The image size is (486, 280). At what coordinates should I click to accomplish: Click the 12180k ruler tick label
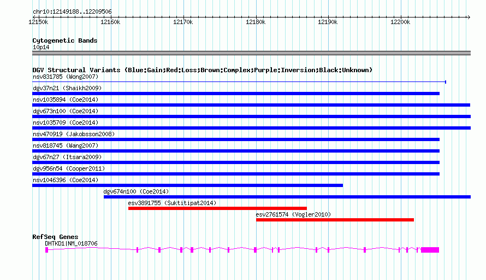256,22
